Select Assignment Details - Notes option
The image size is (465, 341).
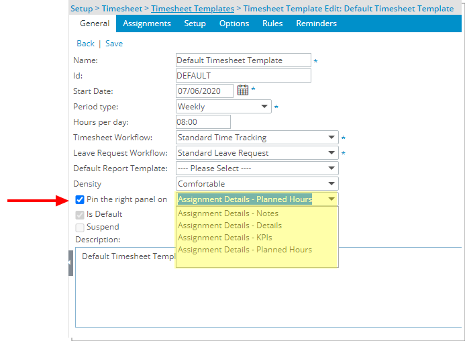point(227,213)
